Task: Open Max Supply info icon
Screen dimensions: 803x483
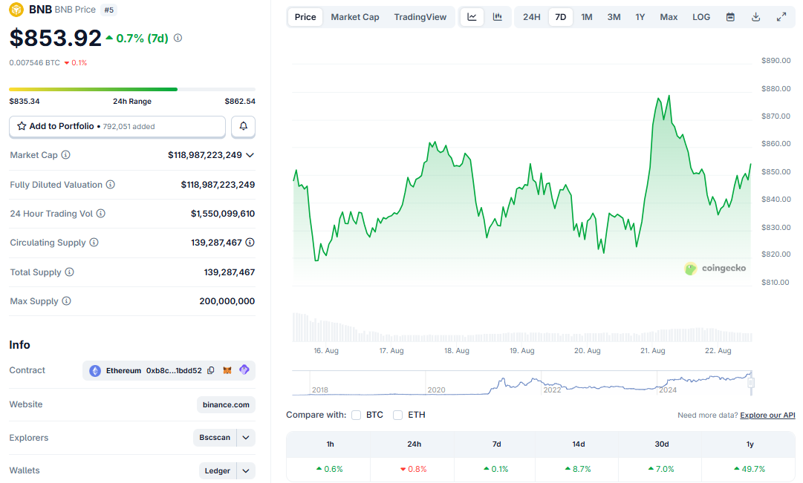Action: point(66,300)
